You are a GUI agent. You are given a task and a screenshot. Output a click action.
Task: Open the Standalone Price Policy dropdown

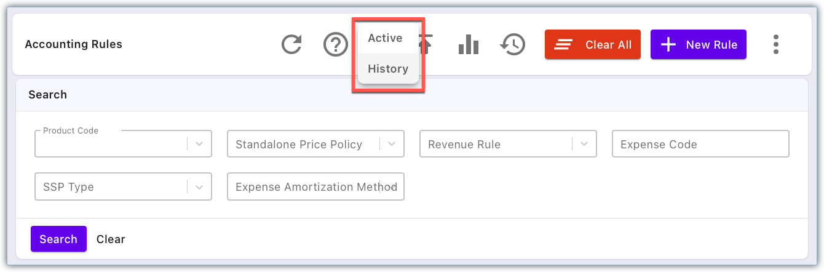click(x=392, y=144)
